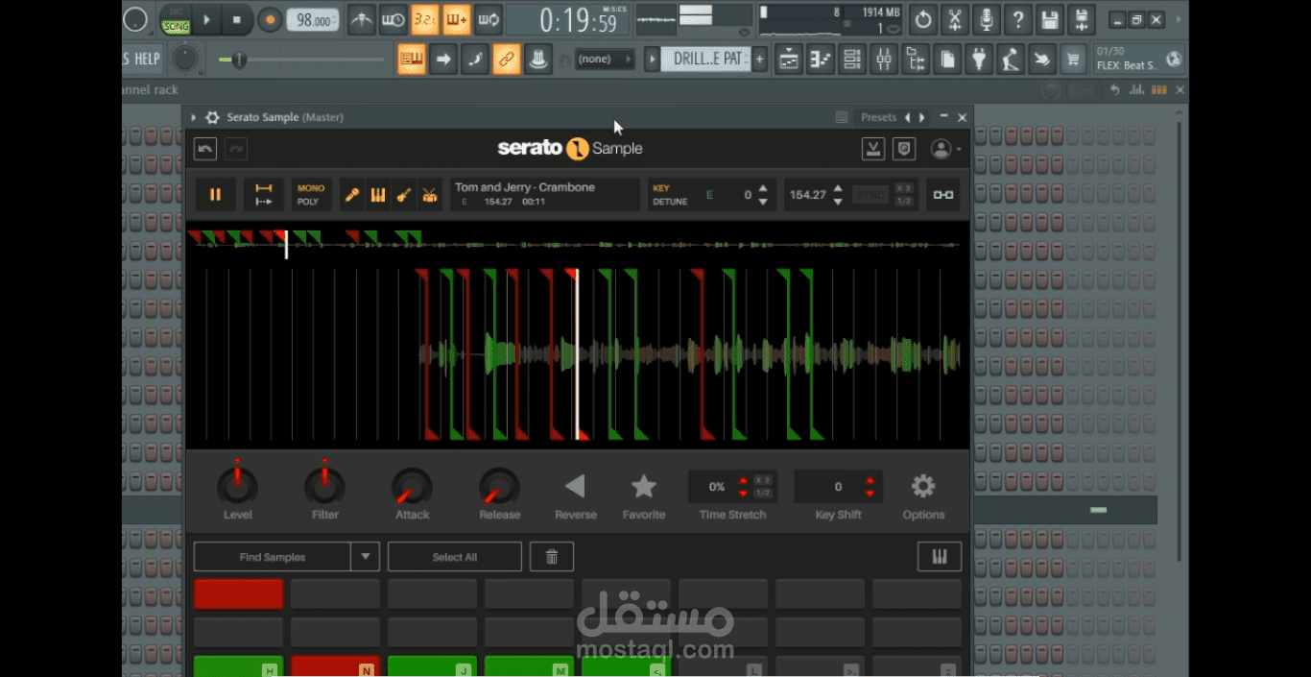Decrease the Key Shift value
This screenshot has height=677, width=1311.
(870, 494)
